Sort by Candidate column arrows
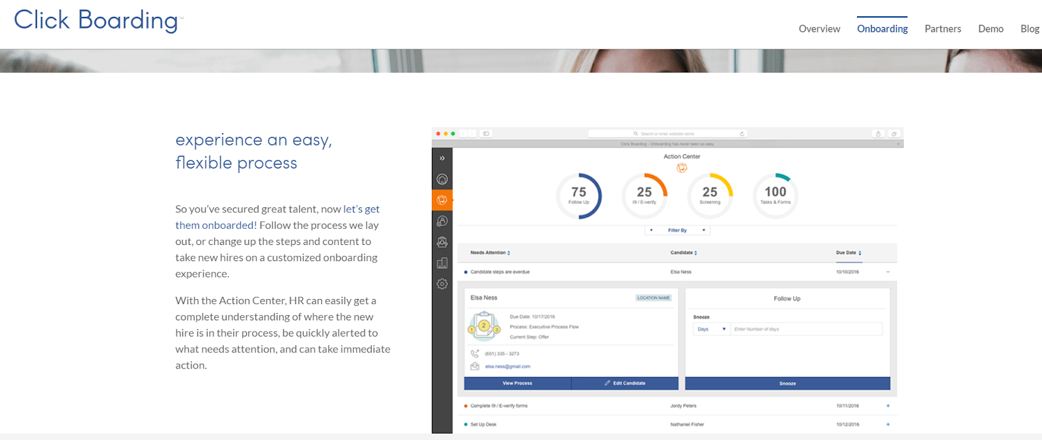 coord(696,253)
